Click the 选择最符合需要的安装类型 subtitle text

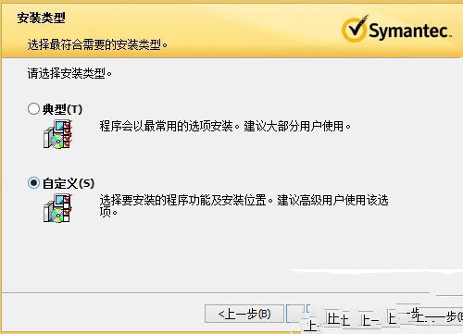97,45
